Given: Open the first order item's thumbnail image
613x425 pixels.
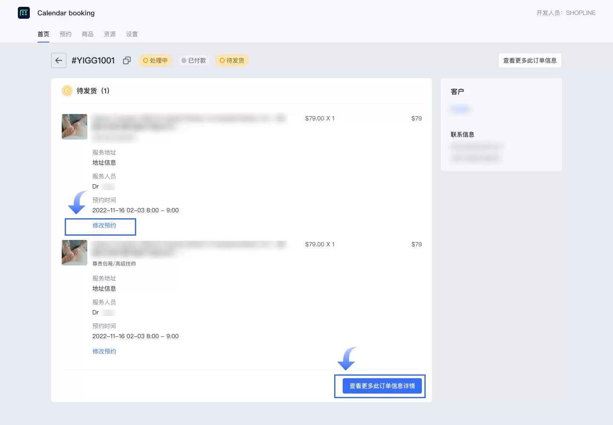Looking at the screenshot, I should click(x=74, y=126).
